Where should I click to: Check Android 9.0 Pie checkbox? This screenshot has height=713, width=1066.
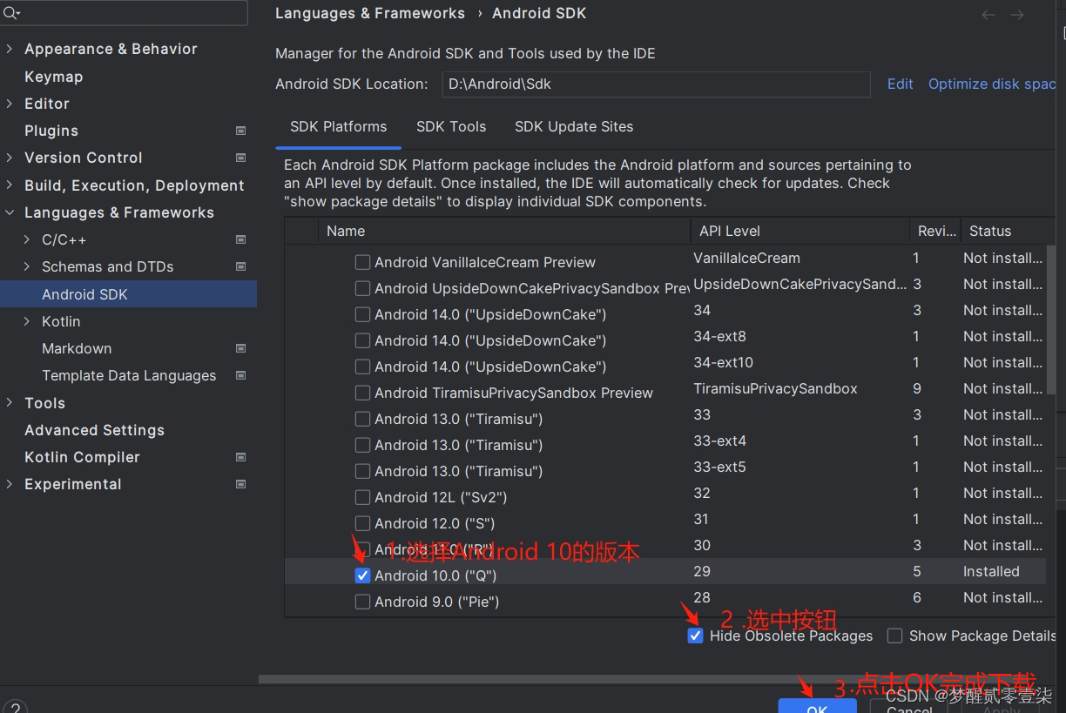coord(363,602)
